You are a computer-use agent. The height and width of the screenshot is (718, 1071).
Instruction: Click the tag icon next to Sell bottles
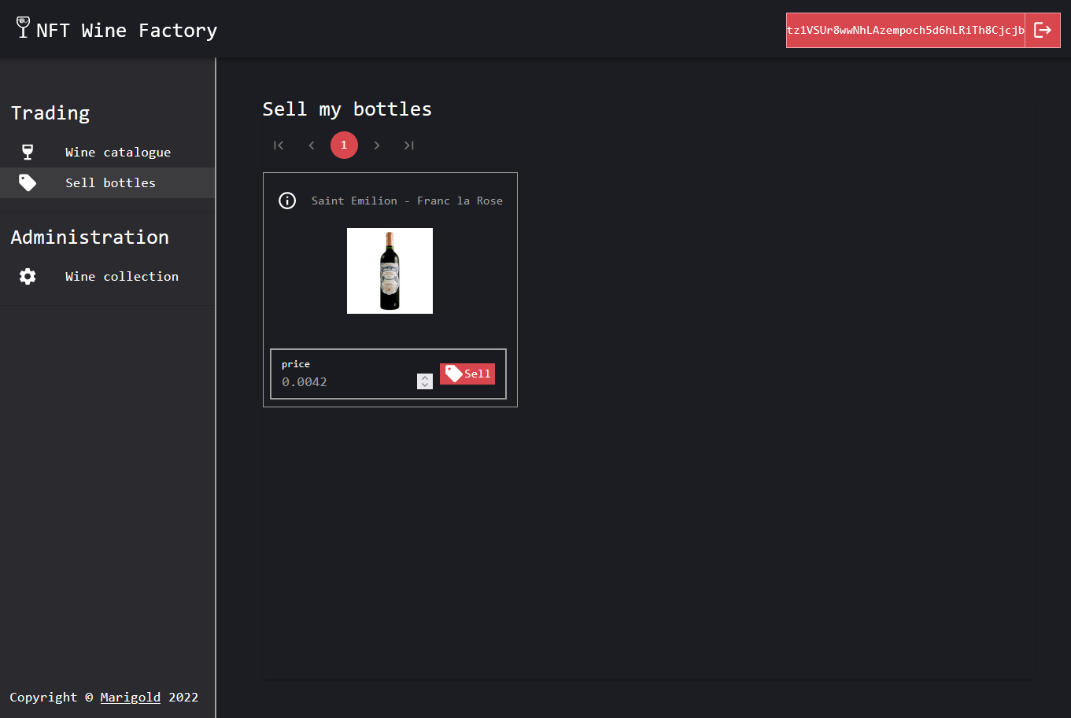click(x=28, y=182)
